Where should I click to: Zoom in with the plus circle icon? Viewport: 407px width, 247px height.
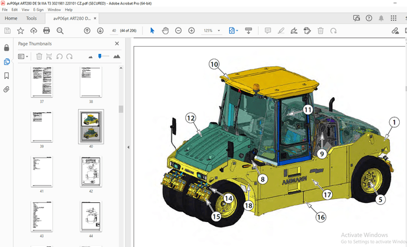pos(192,31)
